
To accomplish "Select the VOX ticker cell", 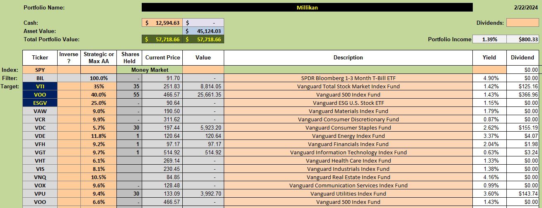I will click(x=40, y=185).
